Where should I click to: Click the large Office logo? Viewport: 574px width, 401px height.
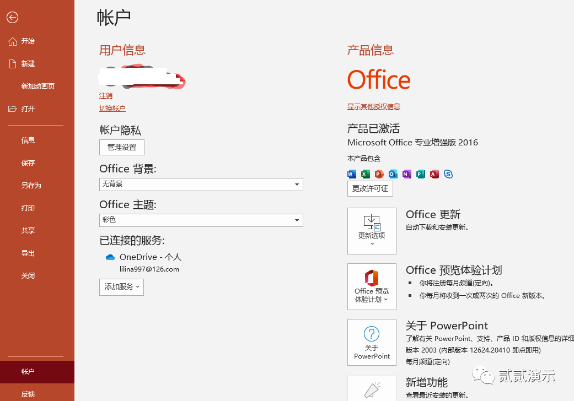point(379,80)
